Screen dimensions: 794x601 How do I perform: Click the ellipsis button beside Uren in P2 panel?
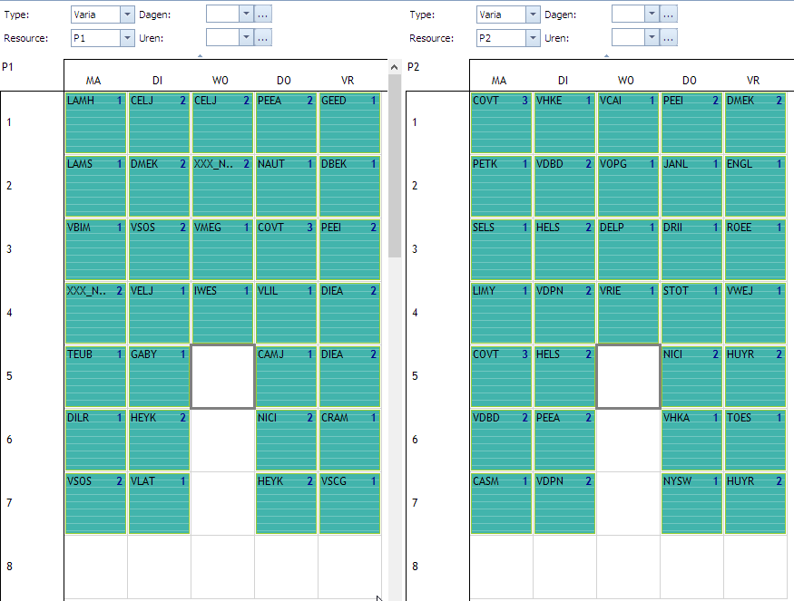669,37
